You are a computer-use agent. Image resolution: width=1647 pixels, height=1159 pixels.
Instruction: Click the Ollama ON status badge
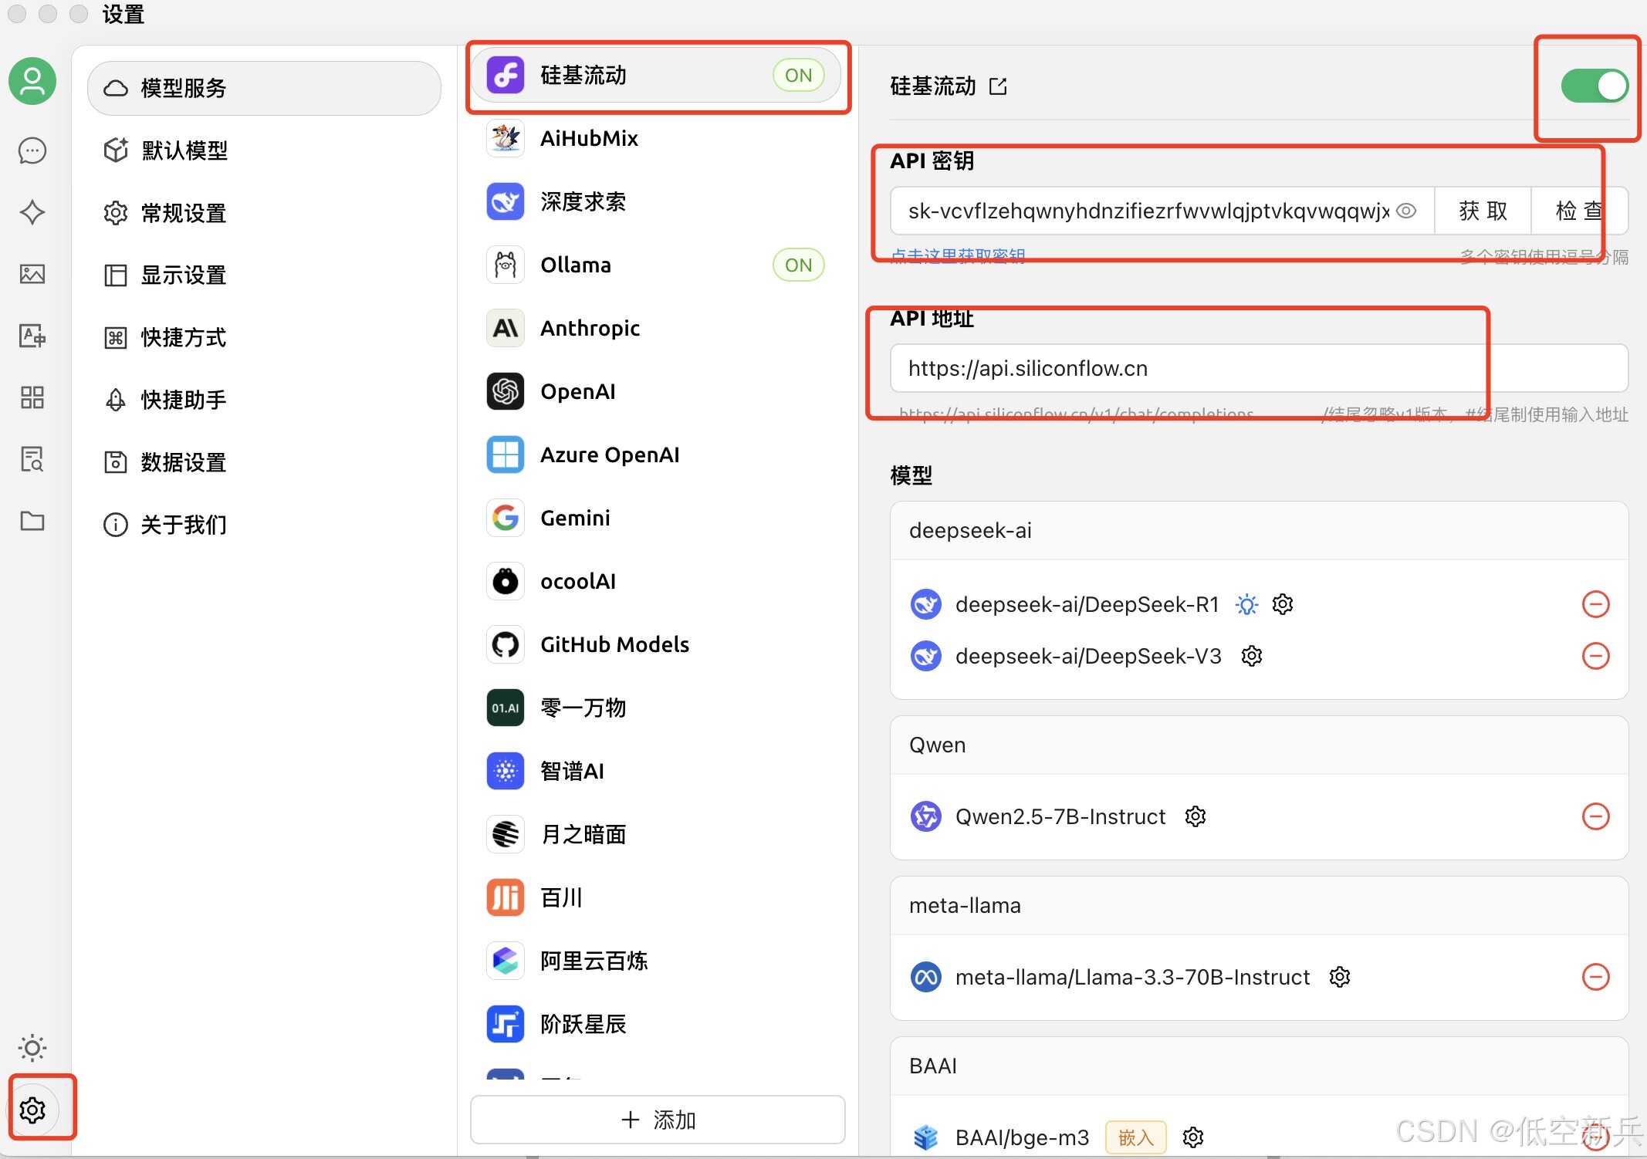point(798,265)
